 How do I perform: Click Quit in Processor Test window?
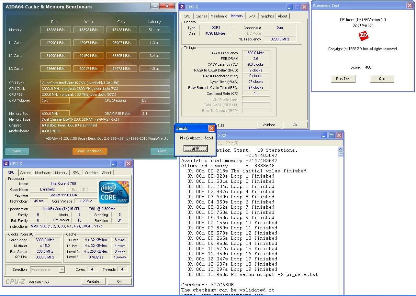[x=382, y=79]
